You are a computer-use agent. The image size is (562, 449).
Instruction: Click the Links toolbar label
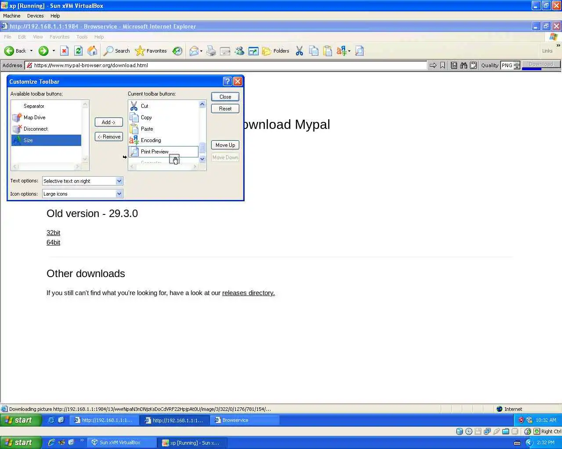pyautogui.click(x=547, y=51)
